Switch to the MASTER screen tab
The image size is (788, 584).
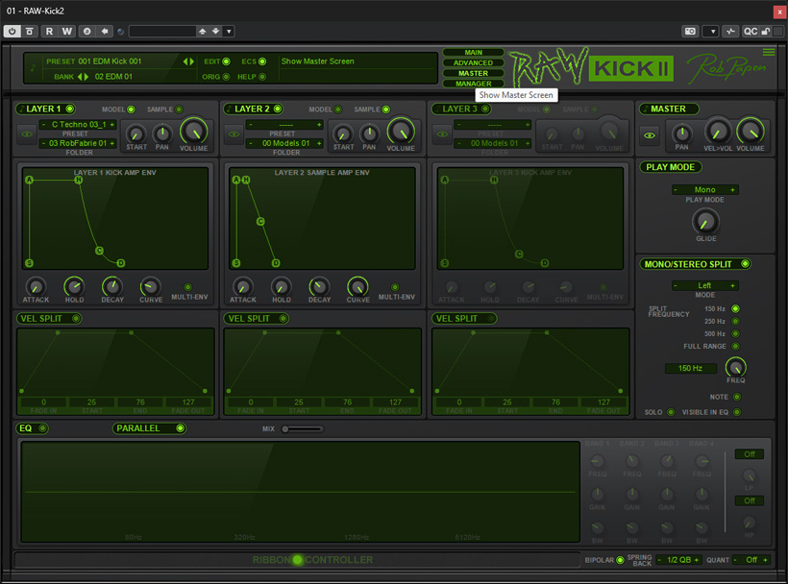[x=473, y=73]
